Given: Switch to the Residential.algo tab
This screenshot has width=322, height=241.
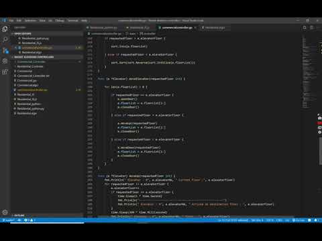Looking at the screenshot, I should (215, 27).
